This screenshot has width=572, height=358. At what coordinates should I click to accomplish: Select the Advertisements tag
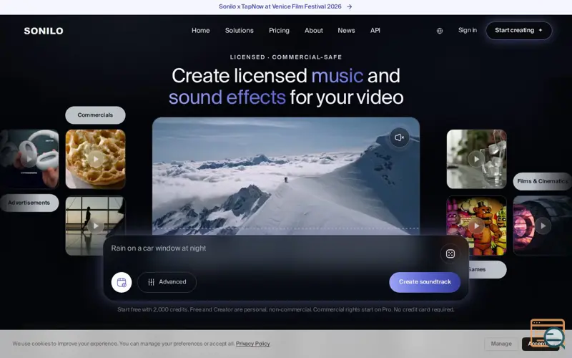coord(29,203)
